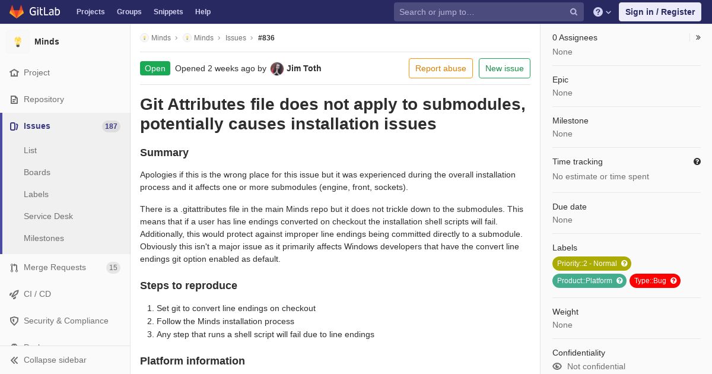Click the #836 breadcrumb link

point(266,38)
